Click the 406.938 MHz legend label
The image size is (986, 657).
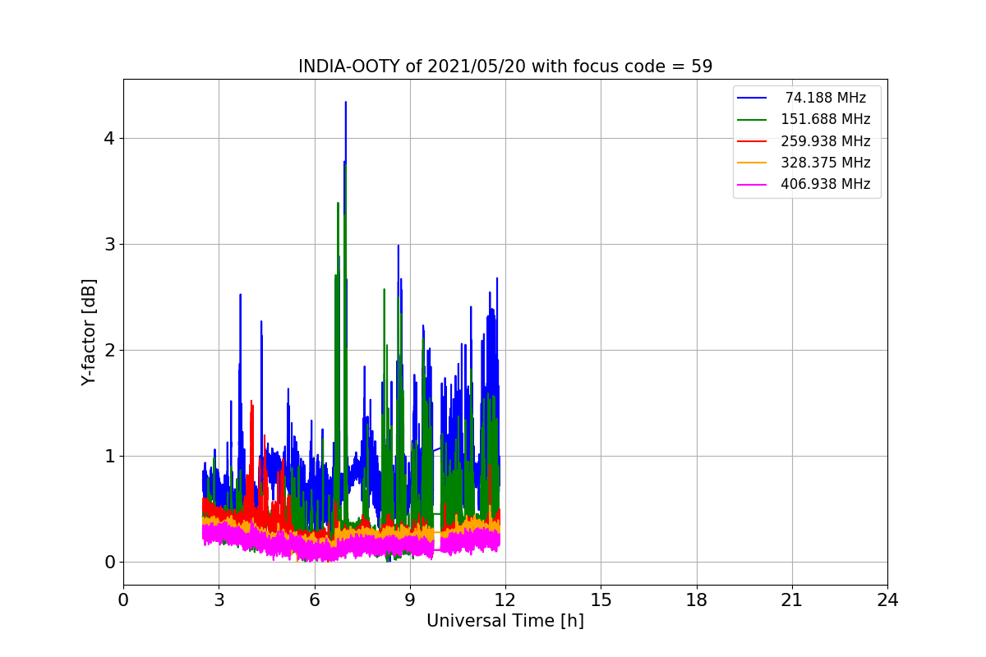point(826,184)
